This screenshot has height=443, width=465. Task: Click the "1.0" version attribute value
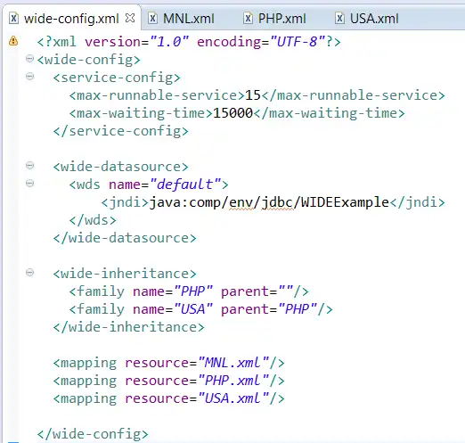(169, 42)
